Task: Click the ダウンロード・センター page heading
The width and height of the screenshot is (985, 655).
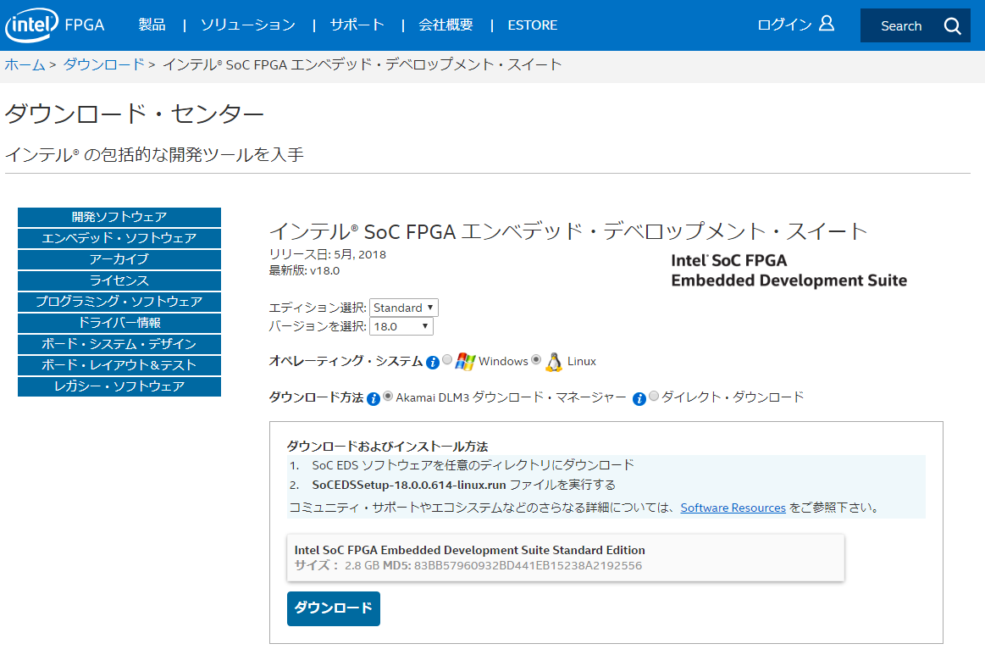Action: pos(135,114)
